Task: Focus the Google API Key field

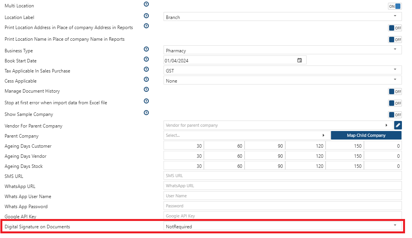Action: (x=283, y=216)
